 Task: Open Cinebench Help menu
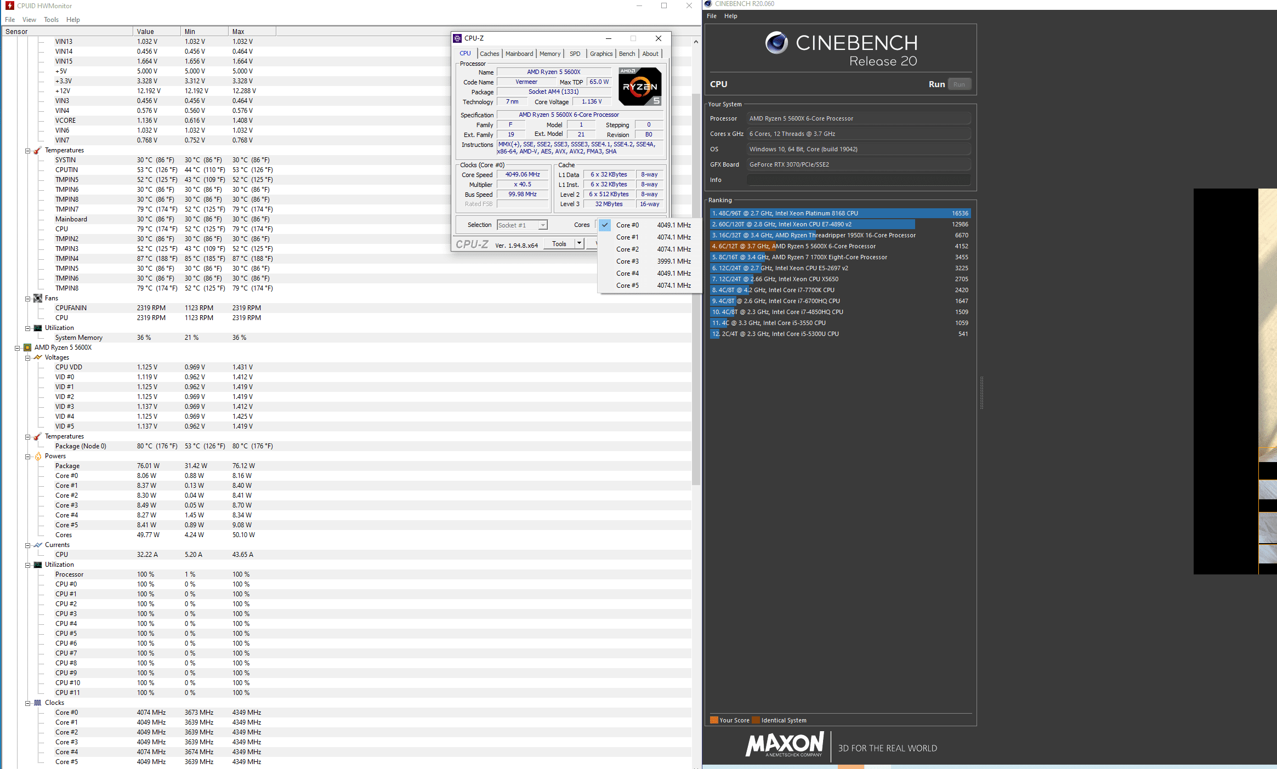(x=731, y=16)
